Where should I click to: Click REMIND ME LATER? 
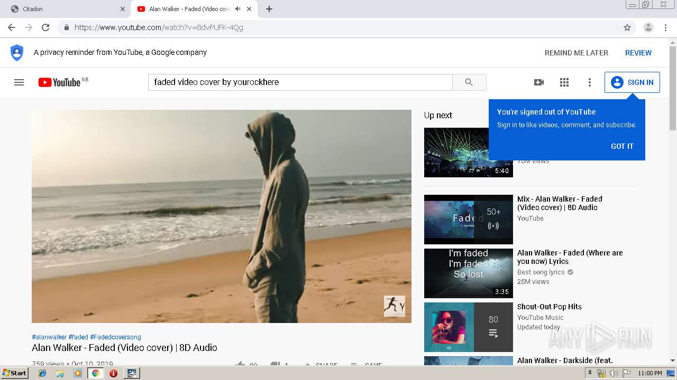pyautogui.click(x=577, y=53)
